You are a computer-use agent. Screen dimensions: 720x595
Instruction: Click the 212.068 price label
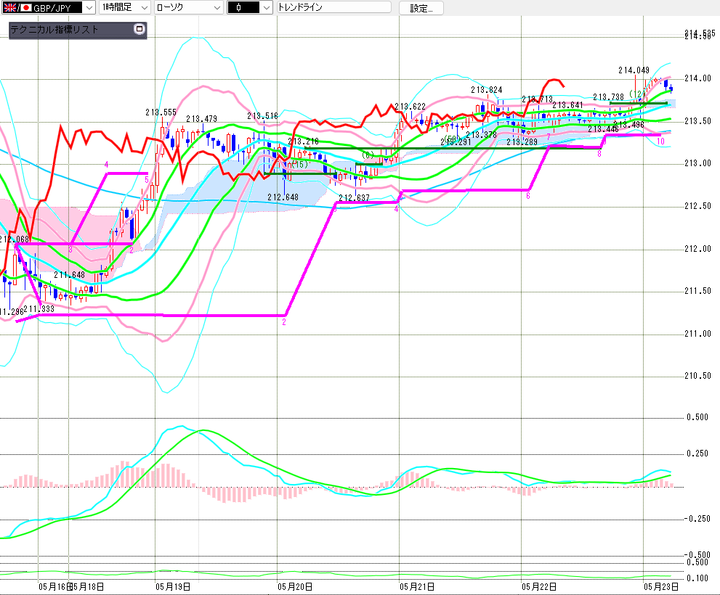tap(15, 239)
